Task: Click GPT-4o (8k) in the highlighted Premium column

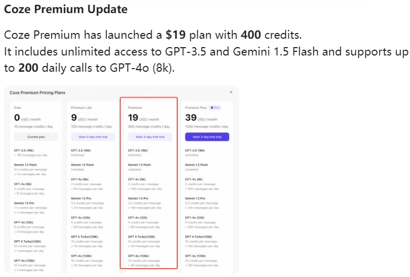Action: (x=137, y=179)
